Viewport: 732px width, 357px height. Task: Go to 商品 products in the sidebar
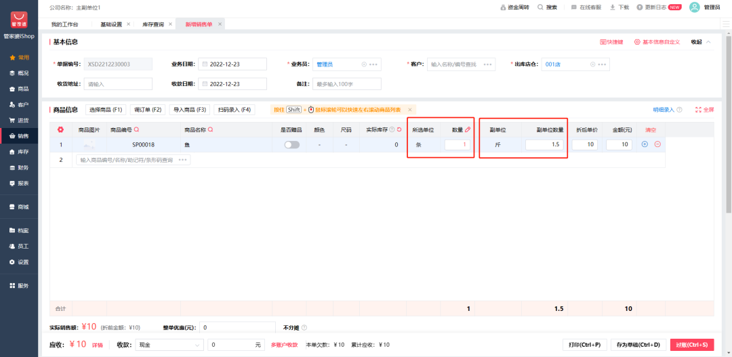pyautogui.click(x=19, y=89)
